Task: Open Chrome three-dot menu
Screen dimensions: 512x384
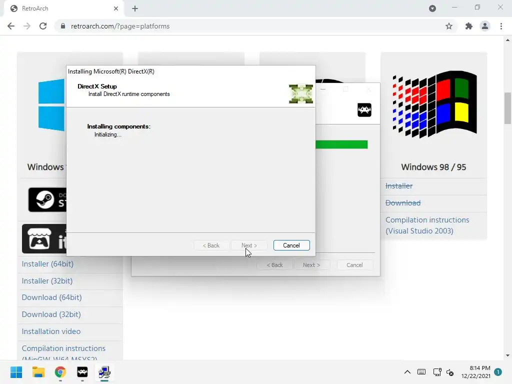Action: click(501, 26)
